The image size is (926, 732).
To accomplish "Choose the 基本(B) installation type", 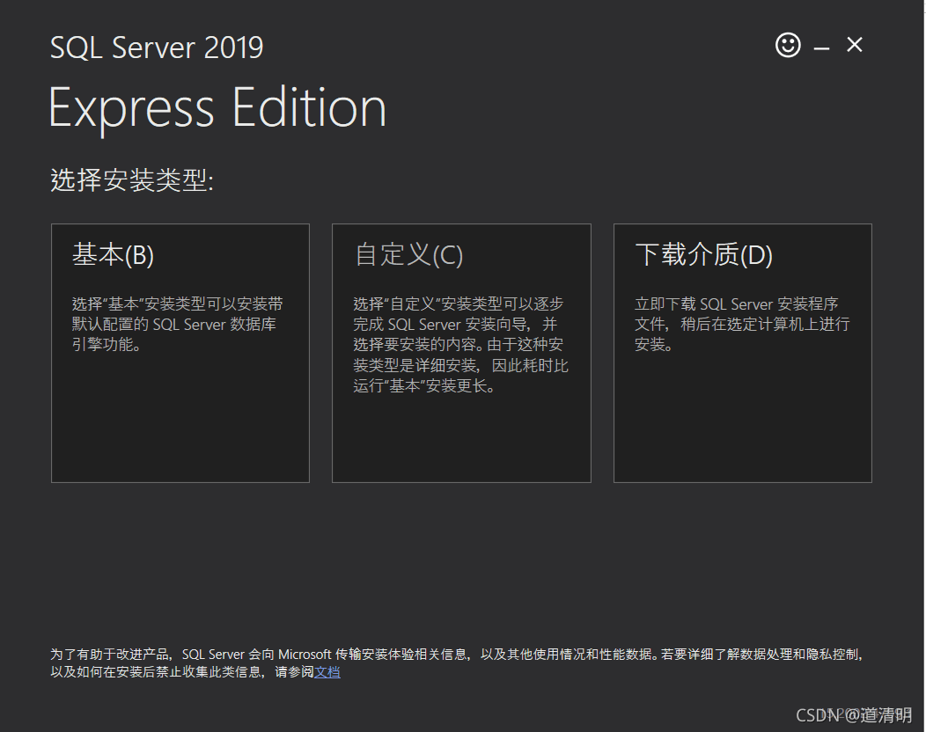I will click(x=180, y=353).
